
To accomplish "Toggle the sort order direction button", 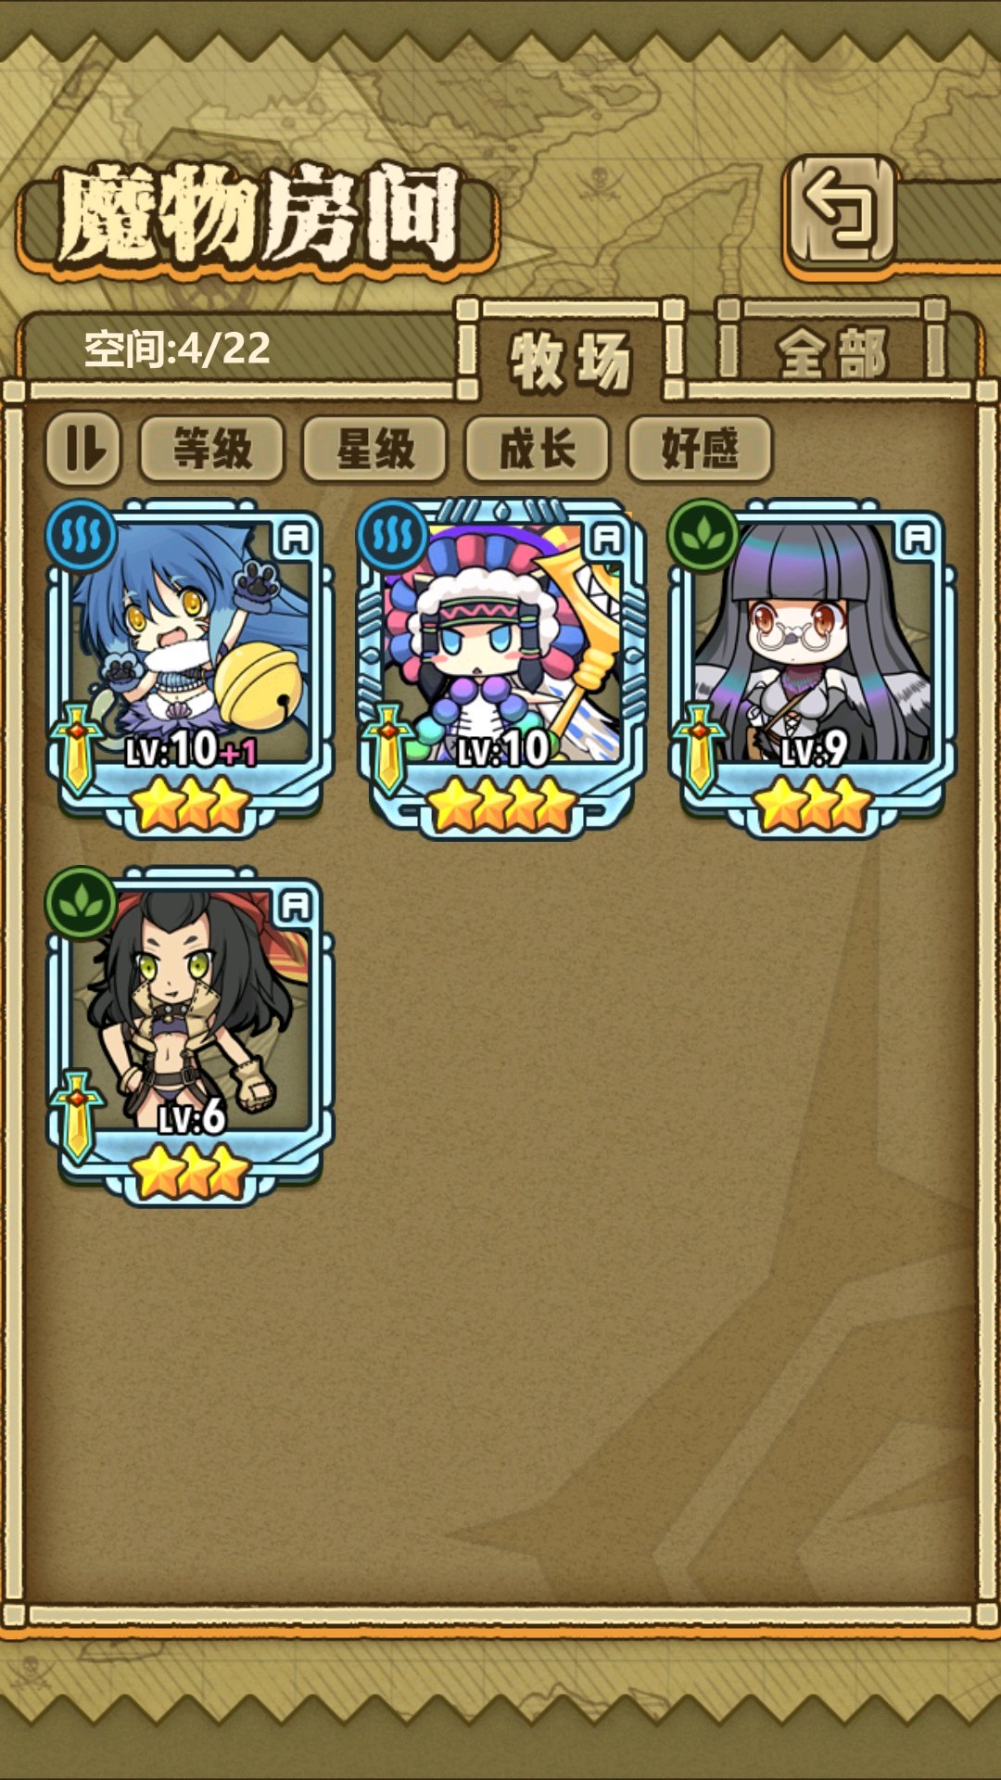I will click(83, 450).
